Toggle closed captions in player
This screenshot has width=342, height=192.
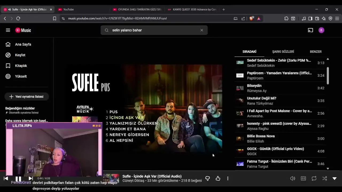303,178
